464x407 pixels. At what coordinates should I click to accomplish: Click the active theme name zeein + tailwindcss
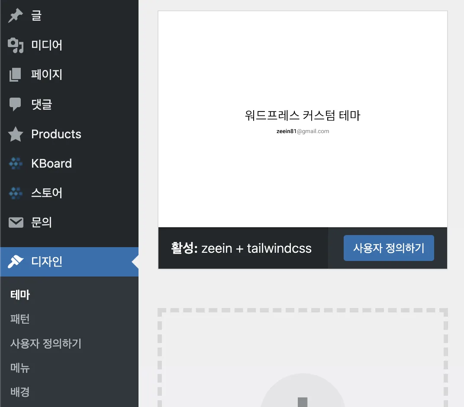(256, 248)
